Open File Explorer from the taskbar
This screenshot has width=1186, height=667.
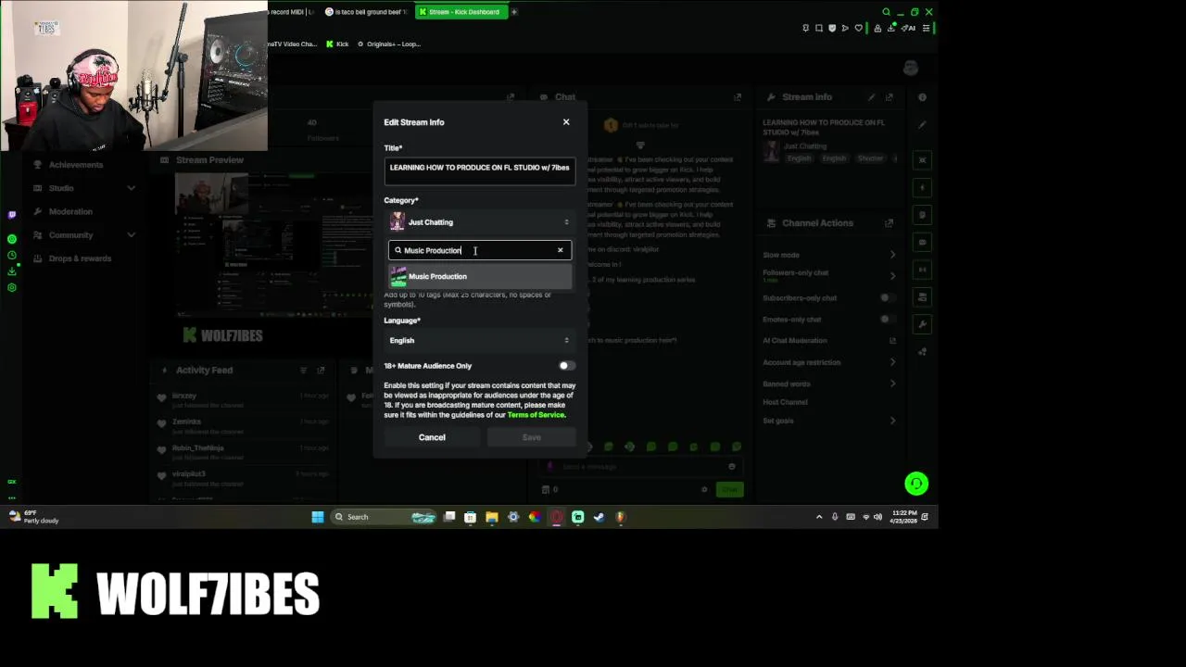click(492, 517)
